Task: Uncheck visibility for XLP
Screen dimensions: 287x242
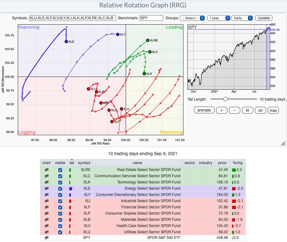Action: click(x=60, y=213)
